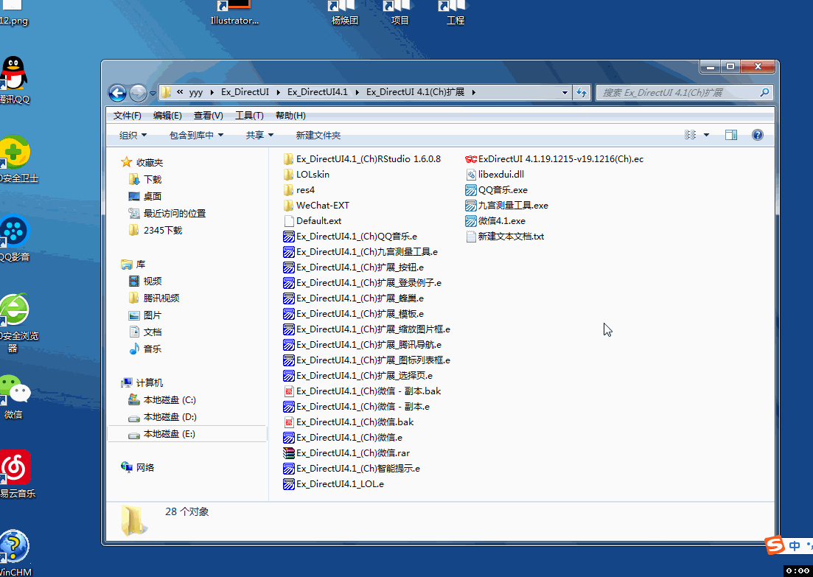Select 新建文本文档.txt file icon
The height and width of the screenshot is (577, 813).
pyautogui.click(x=471, y=237)
